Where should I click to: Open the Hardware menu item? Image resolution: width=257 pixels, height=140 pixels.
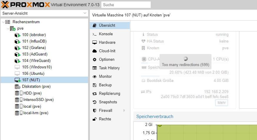tap(107, 43)
